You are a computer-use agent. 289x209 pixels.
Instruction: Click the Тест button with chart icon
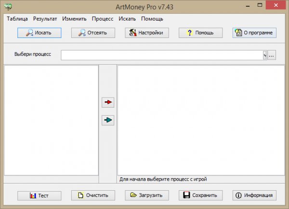(x=39, y=196)
